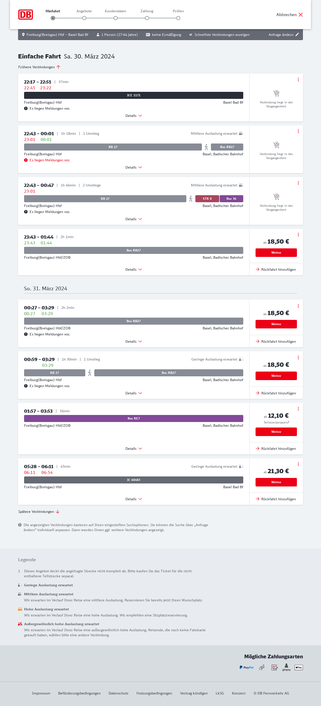Click the Apple Pay payment icon
321x706 pixels.
click(x=298, y=667)
